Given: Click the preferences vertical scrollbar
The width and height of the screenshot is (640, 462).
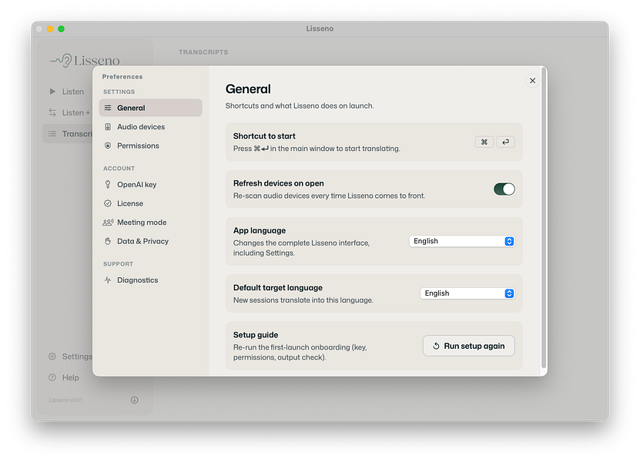Looking at the screenshot, I should point(543,219).
